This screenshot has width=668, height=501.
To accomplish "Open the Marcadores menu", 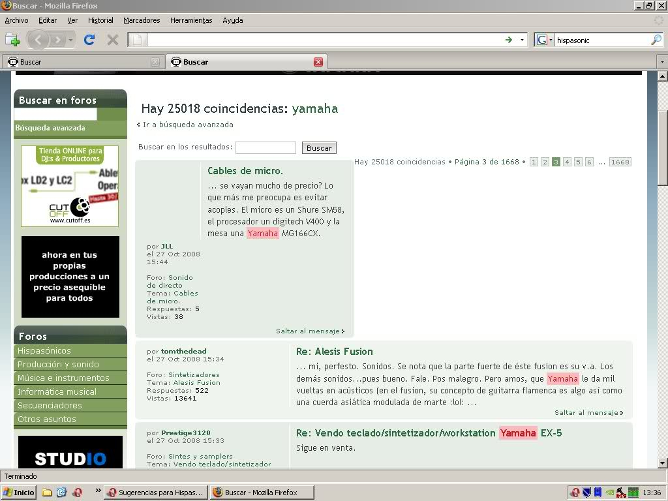I will 142,20.
